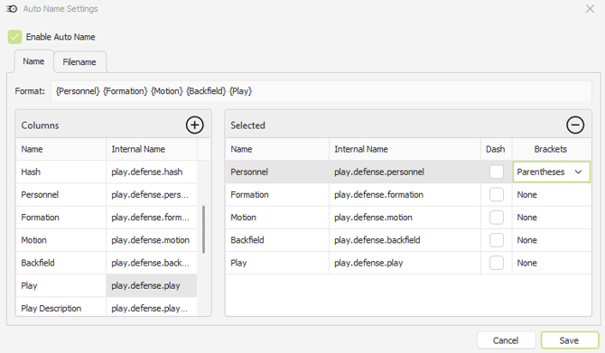Screen dimensions: 605x353
Task: Click the Format input field
Action: pos(321,91)
